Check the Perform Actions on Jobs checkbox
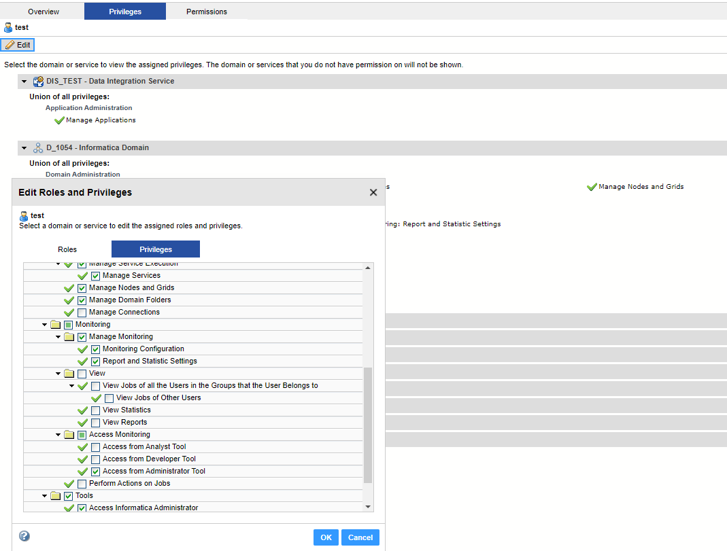727x551 pixels. coord(82,484)
